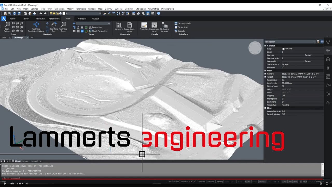Viewport: 332px width, 187px height.
Task: Click the BricsCAD application logo button
Action: [x=3, y=18]
